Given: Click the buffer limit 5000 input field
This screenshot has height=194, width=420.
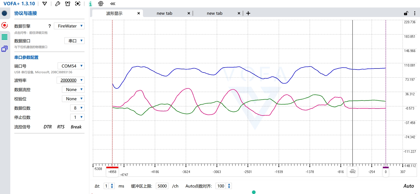Looking at the screenshot, I should pos(162,186).
